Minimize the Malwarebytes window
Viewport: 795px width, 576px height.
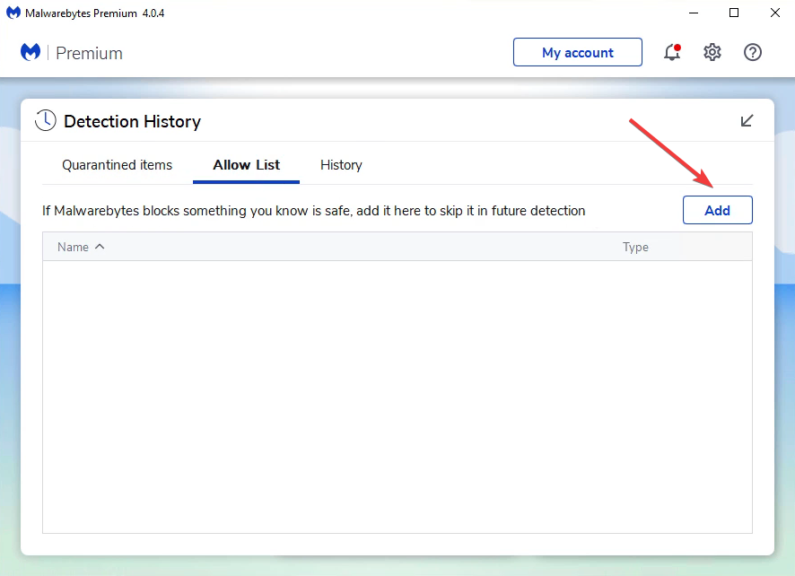(694, 13)
